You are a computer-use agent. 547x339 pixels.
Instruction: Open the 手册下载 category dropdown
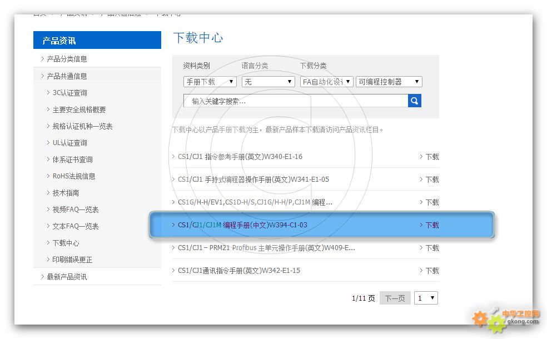pos(210,82)
